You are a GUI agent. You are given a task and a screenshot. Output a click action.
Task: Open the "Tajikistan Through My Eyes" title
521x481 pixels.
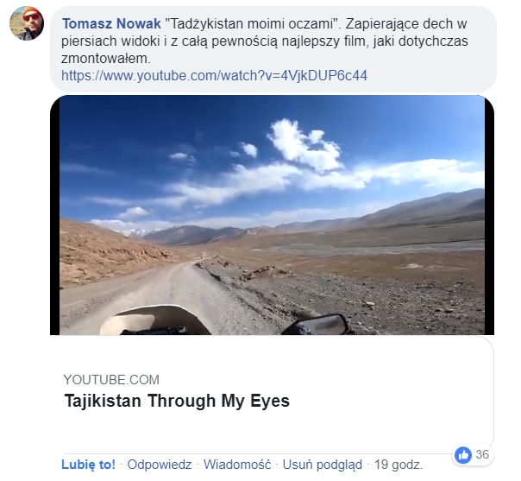point(177,401)
